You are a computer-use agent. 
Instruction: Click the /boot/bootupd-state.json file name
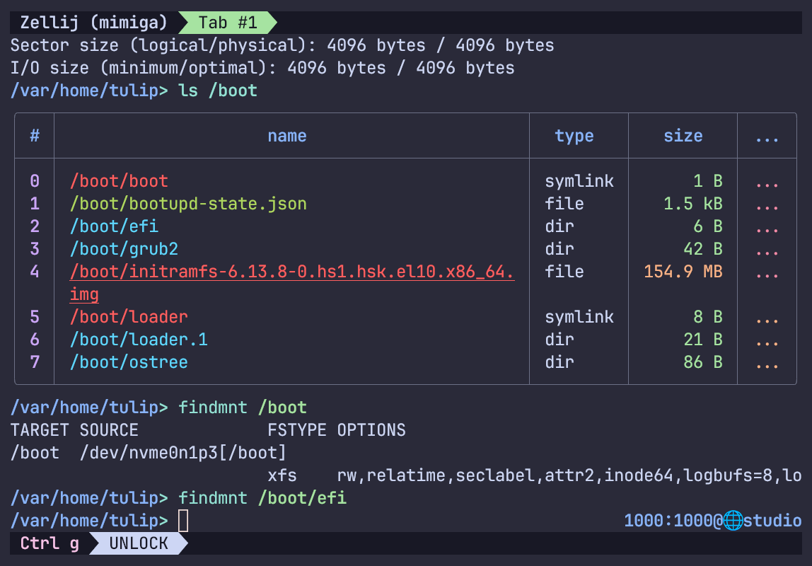click(188, 204)
